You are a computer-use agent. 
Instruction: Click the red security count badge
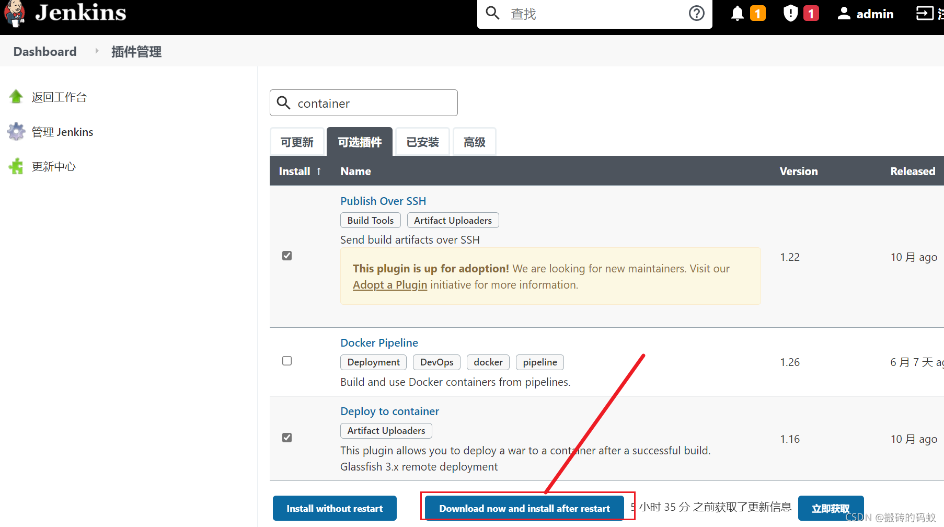(811, 13)
